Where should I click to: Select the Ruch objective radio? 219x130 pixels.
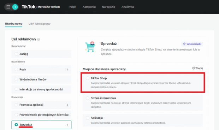[16, 69]
